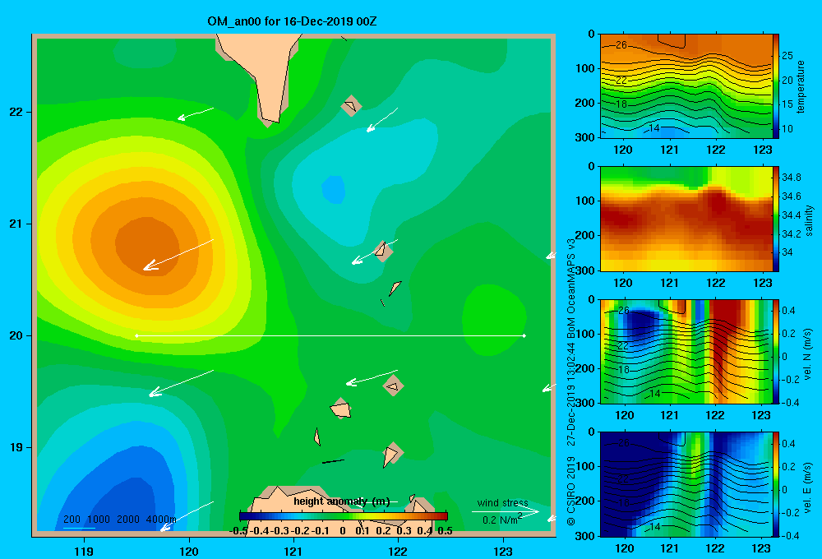This screenshot has height=559, width=822.
Task: Click the "-0.4" tick on vel. E color bar
Action: (x=790, y=535)
